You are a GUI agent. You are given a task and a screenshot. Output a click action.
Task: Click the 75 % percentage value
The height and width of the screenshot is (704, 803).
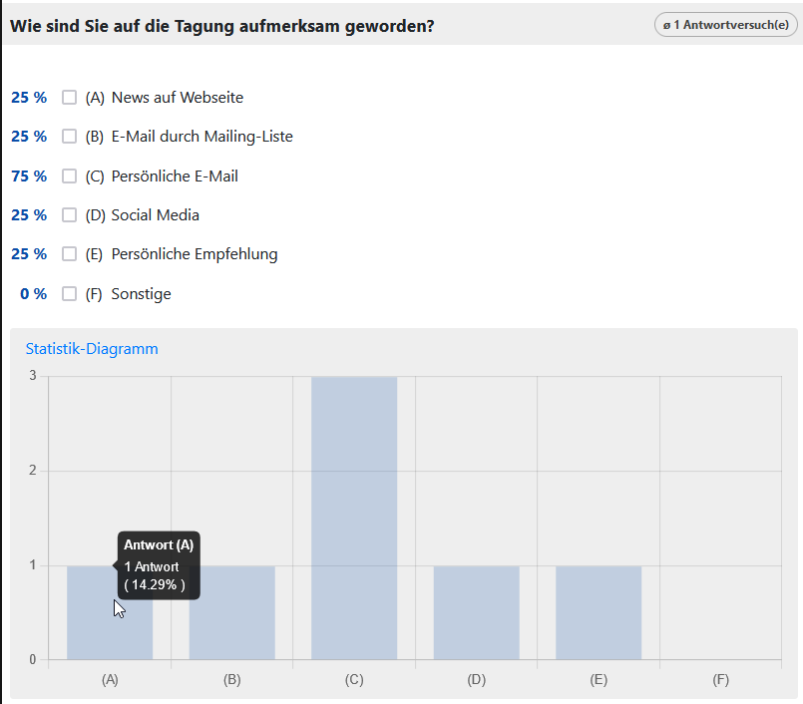[x=29, y=176]
